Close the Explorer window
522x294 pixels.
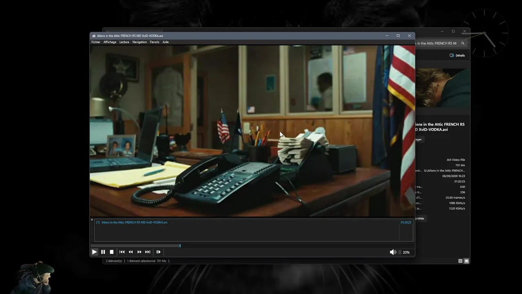464,31
